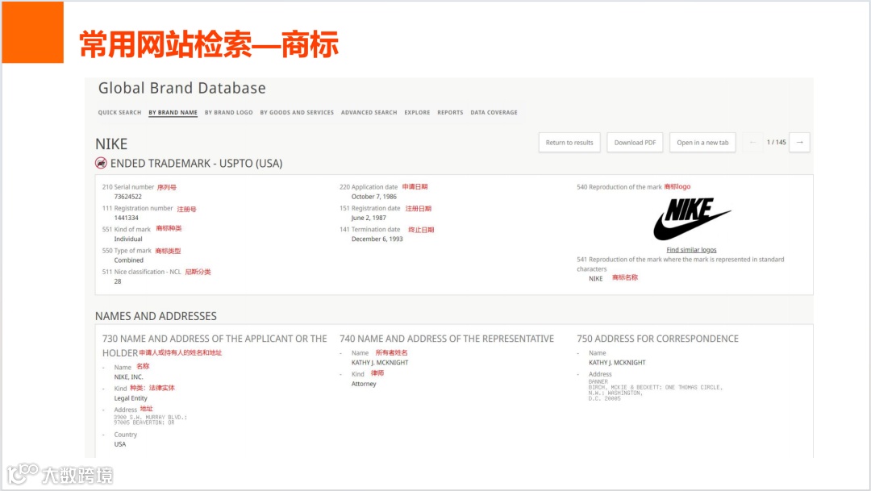Click the ENDED TRADEMARK - USPTO (USA) text
The image size is (871, 491).
click(197, 164)
